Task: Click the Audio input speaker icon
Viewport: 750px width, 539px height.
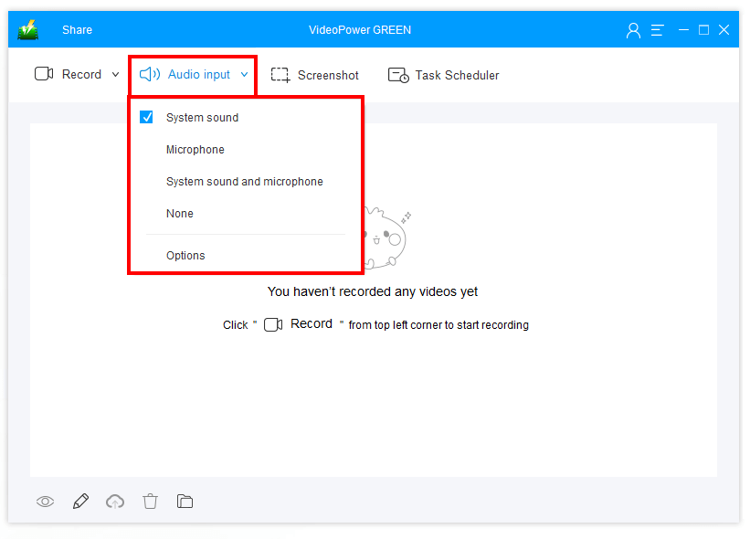Action: click(x=150, y=74)
